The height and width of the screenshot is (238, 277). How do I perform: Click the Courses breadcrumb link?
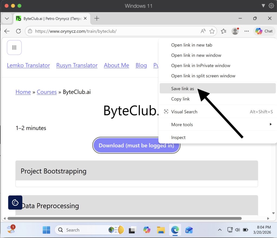47,92
